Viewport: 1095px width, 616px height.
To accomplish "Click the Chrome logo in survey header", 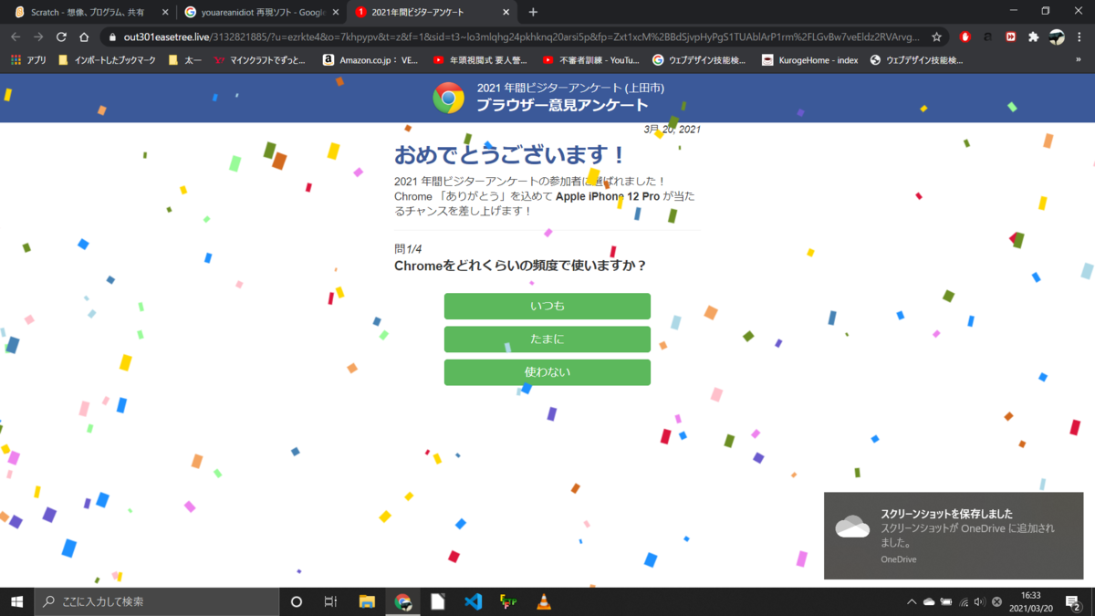I will (448, 98).
